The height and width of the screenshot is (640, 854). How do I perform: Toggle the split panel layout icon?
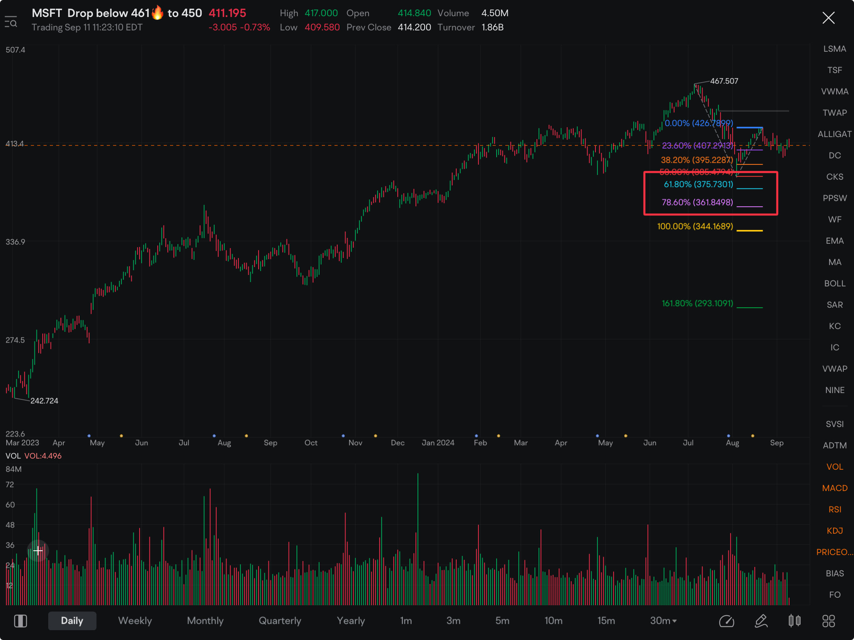[x=21, y=621]
